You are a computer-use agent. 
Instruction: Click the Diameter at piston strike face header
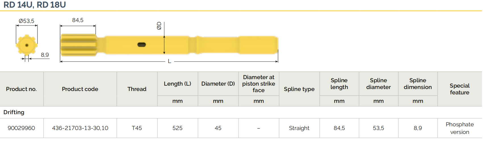pos(258,84)
